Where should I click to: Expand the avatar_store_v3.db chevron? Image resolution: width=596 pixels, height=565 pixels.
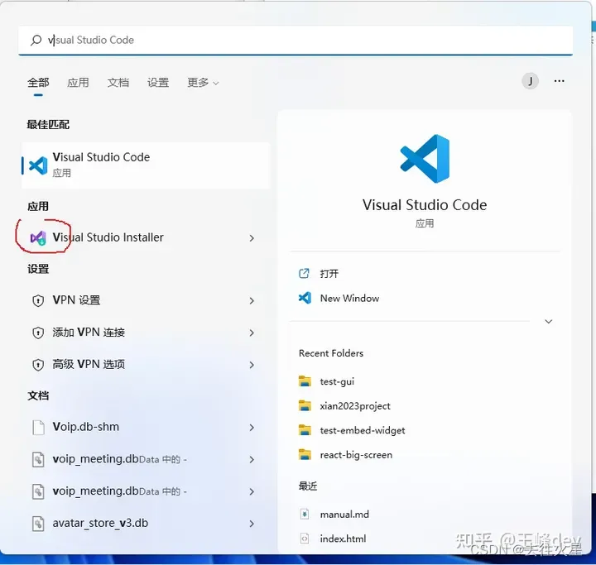coord(252,524)
